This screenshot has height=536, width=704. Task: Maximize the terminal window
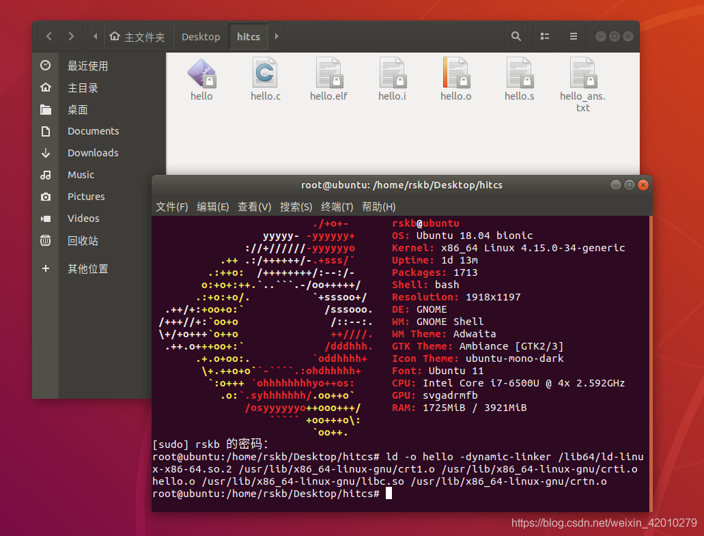coord(630,185)
